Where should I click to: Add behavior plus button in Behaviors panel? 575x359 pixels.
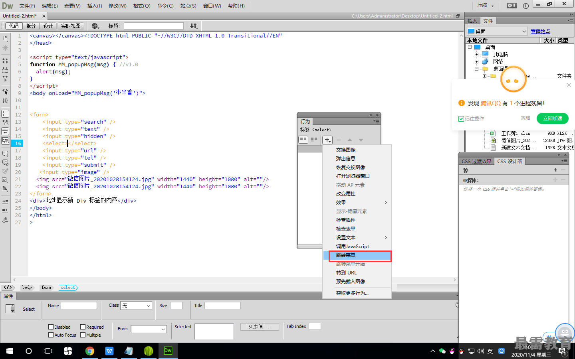pos(327,140)
